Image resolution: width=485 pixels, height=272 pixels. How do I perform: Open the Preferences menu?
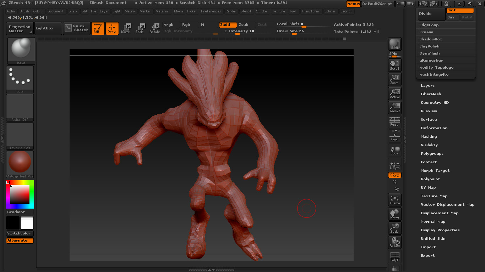(211, 11)
